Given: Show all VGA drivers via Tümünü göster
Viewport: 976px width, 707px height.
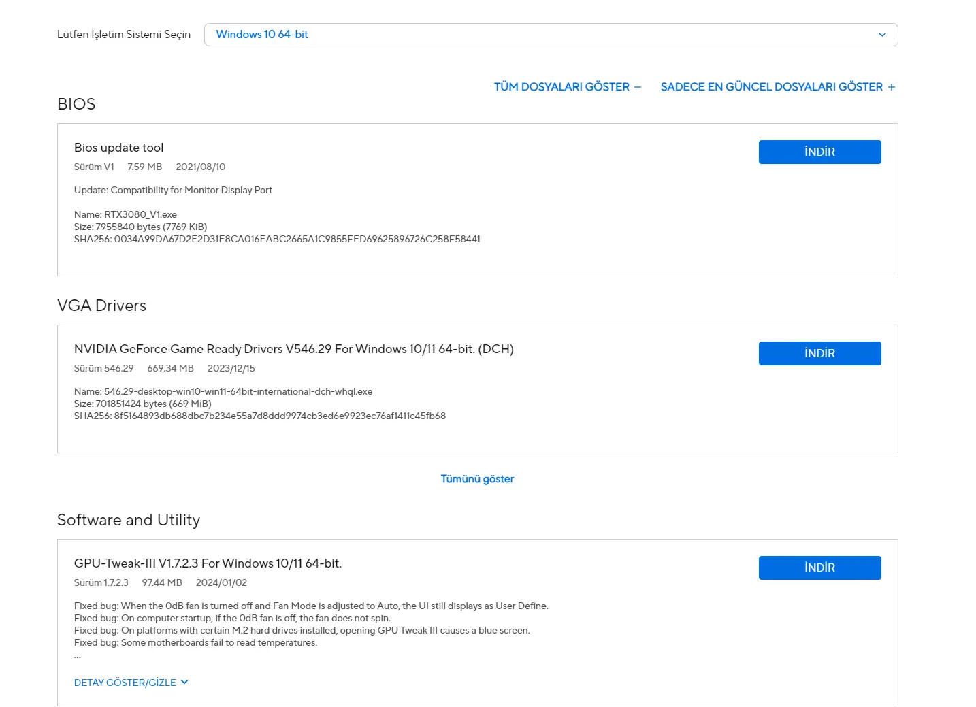Looking at the screenshot, I should (x=477, y=479).
